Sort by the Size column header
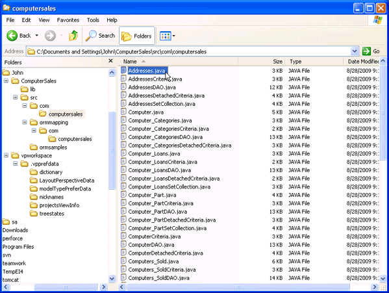This screenshot has height=293, width=389. click(261, 61)
